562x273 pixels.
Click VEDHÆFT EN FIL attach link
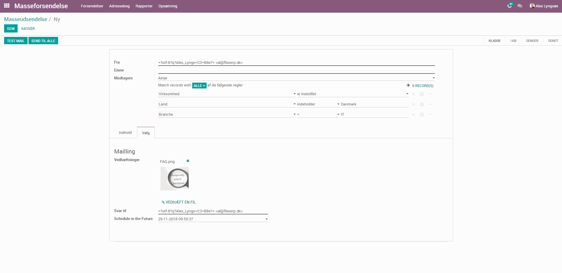(x=179, y=202)
